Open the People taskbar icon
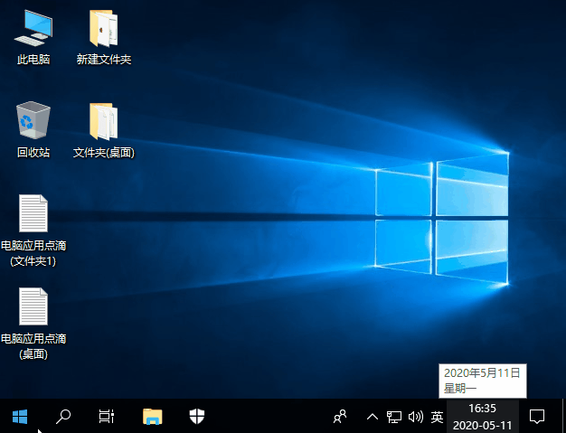 click(340, 417)
